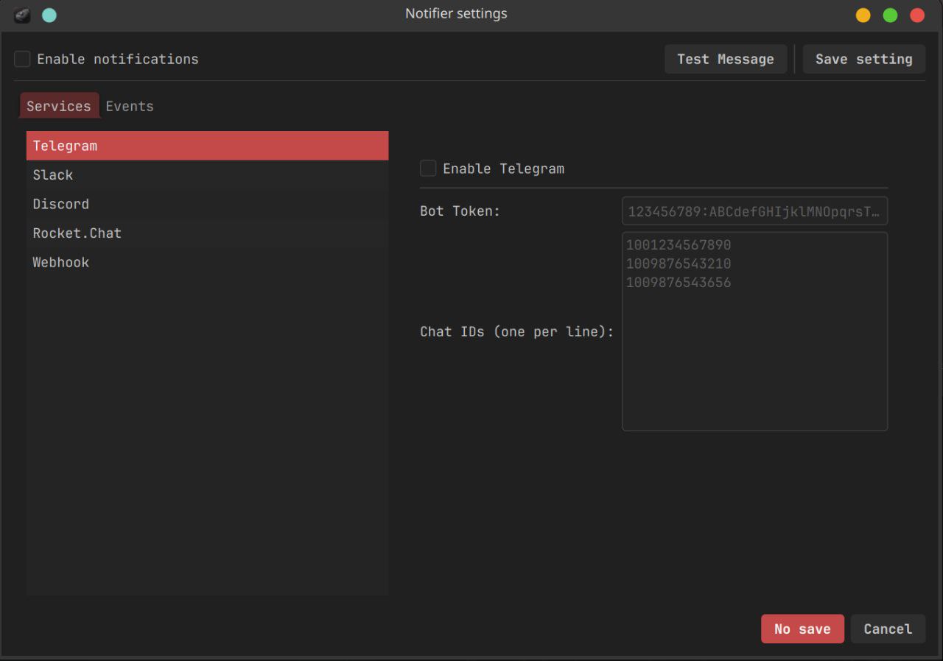Cancel the settings dialog
The height and width of the screenshot is (661, 943).
tap(888, 629)
